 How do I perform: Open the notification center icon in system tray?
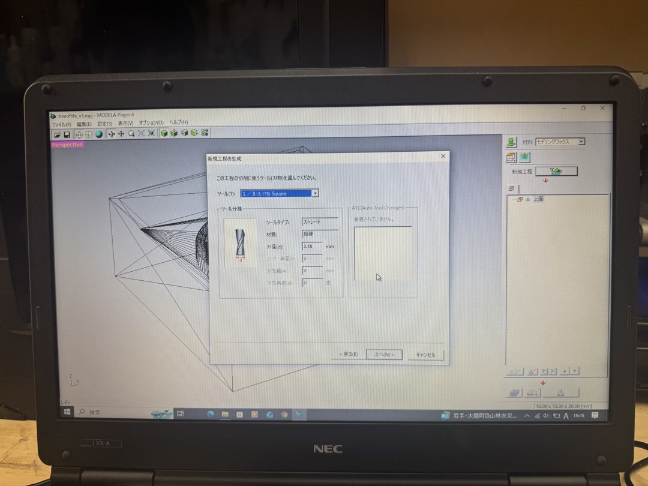point(595,415)
